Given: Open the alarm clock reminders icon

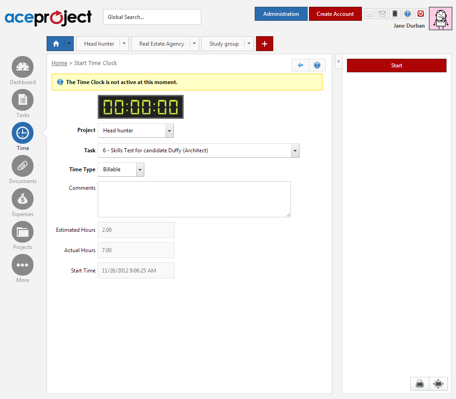Looking at the screenshot, I should pyautogui.click(x=382, y=14).
